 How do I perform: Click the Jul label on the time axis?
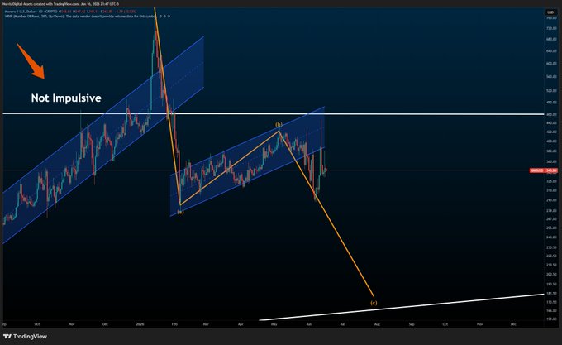[x=342, y=324]
